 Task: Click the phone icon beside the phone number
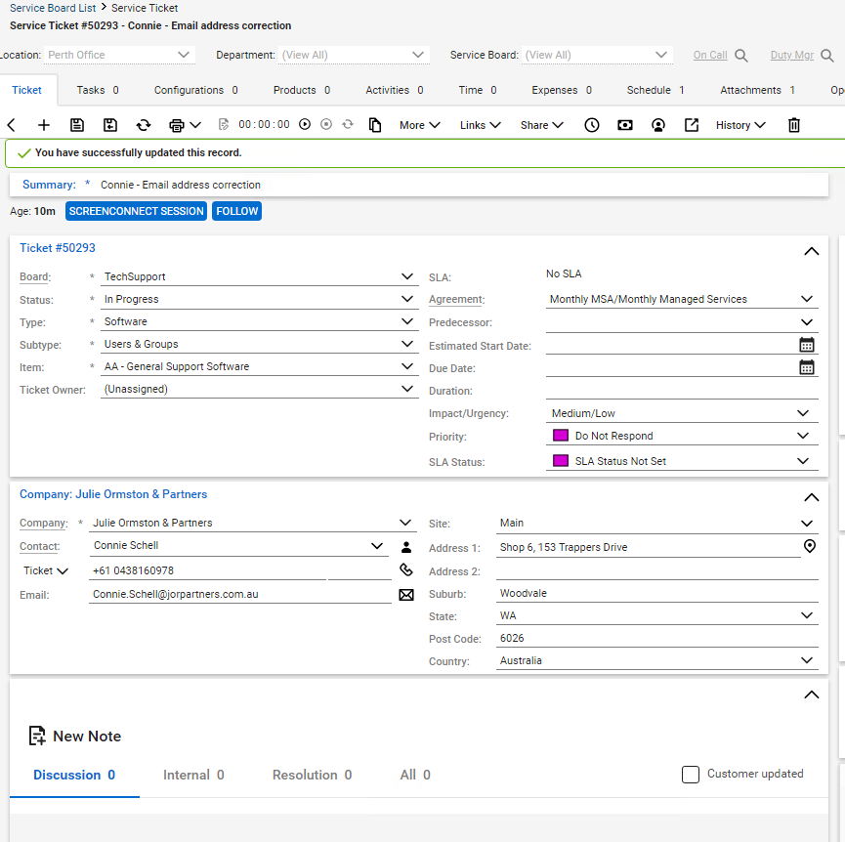tap(406, 569)
